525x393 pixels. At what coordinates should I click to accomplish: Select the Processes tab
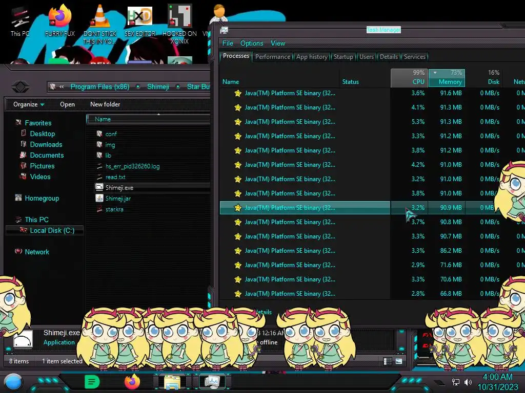point(236,56)
